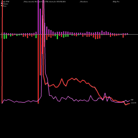Image resolution: width=138 pixels, height=138 pixels.
Task: Click the Volume legend color swatch
Action: (2, 3)
